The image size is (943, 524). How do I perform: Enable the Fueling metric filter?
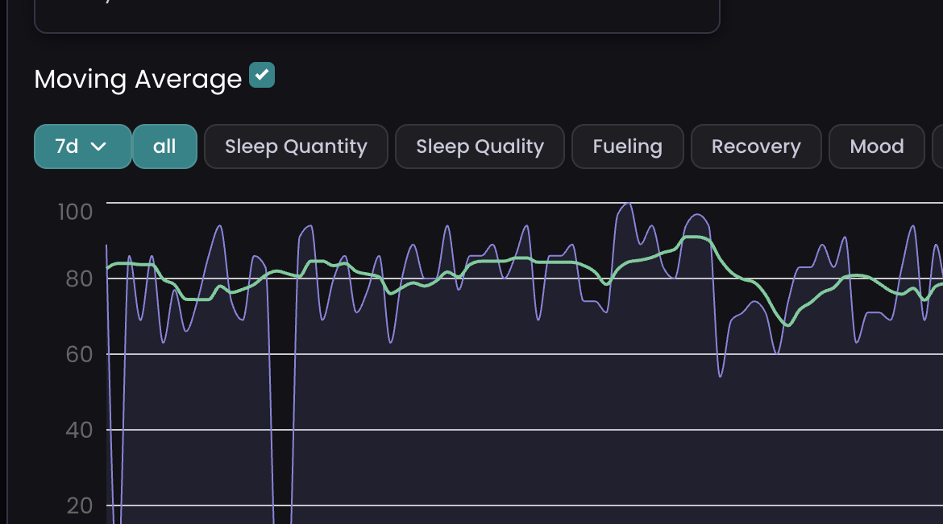(x=627, y=146)
